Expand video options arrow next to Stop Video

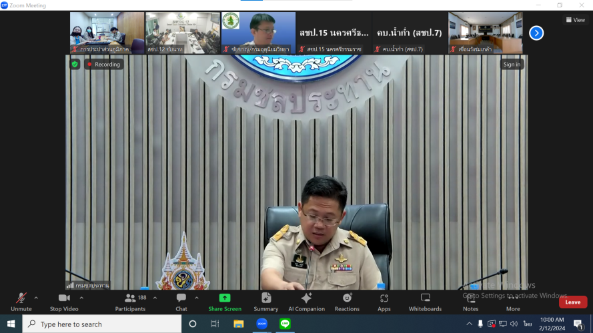(81, 298)
